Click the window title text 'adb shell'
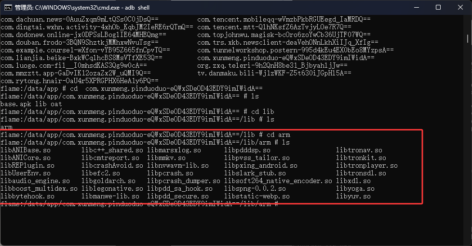 tap(137, 8)
